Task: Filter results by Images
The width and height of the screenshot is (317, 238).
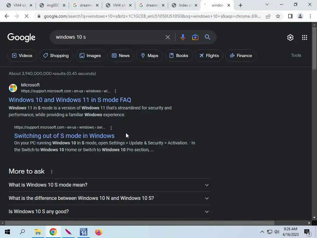Action: (x=90, y=55)
